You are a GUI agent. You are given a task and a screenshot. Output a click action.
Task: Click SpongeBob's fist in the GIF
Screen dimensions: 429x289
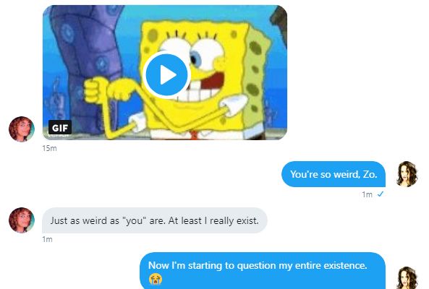pos(93,90)
